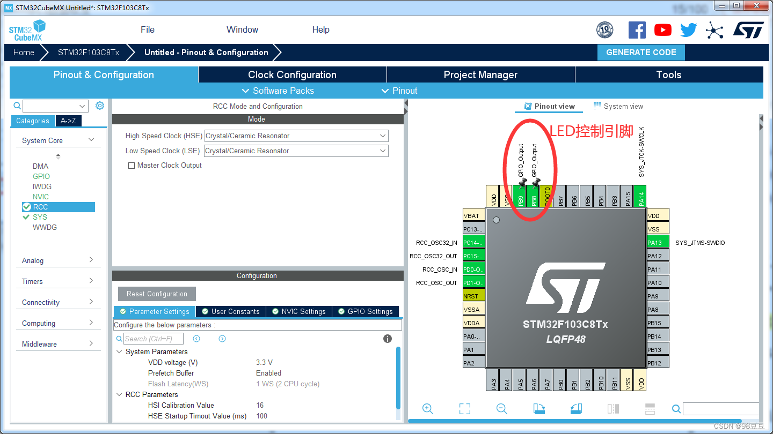
Task: Select the BOOT0 pin on the chip
Action: [546, 196]
